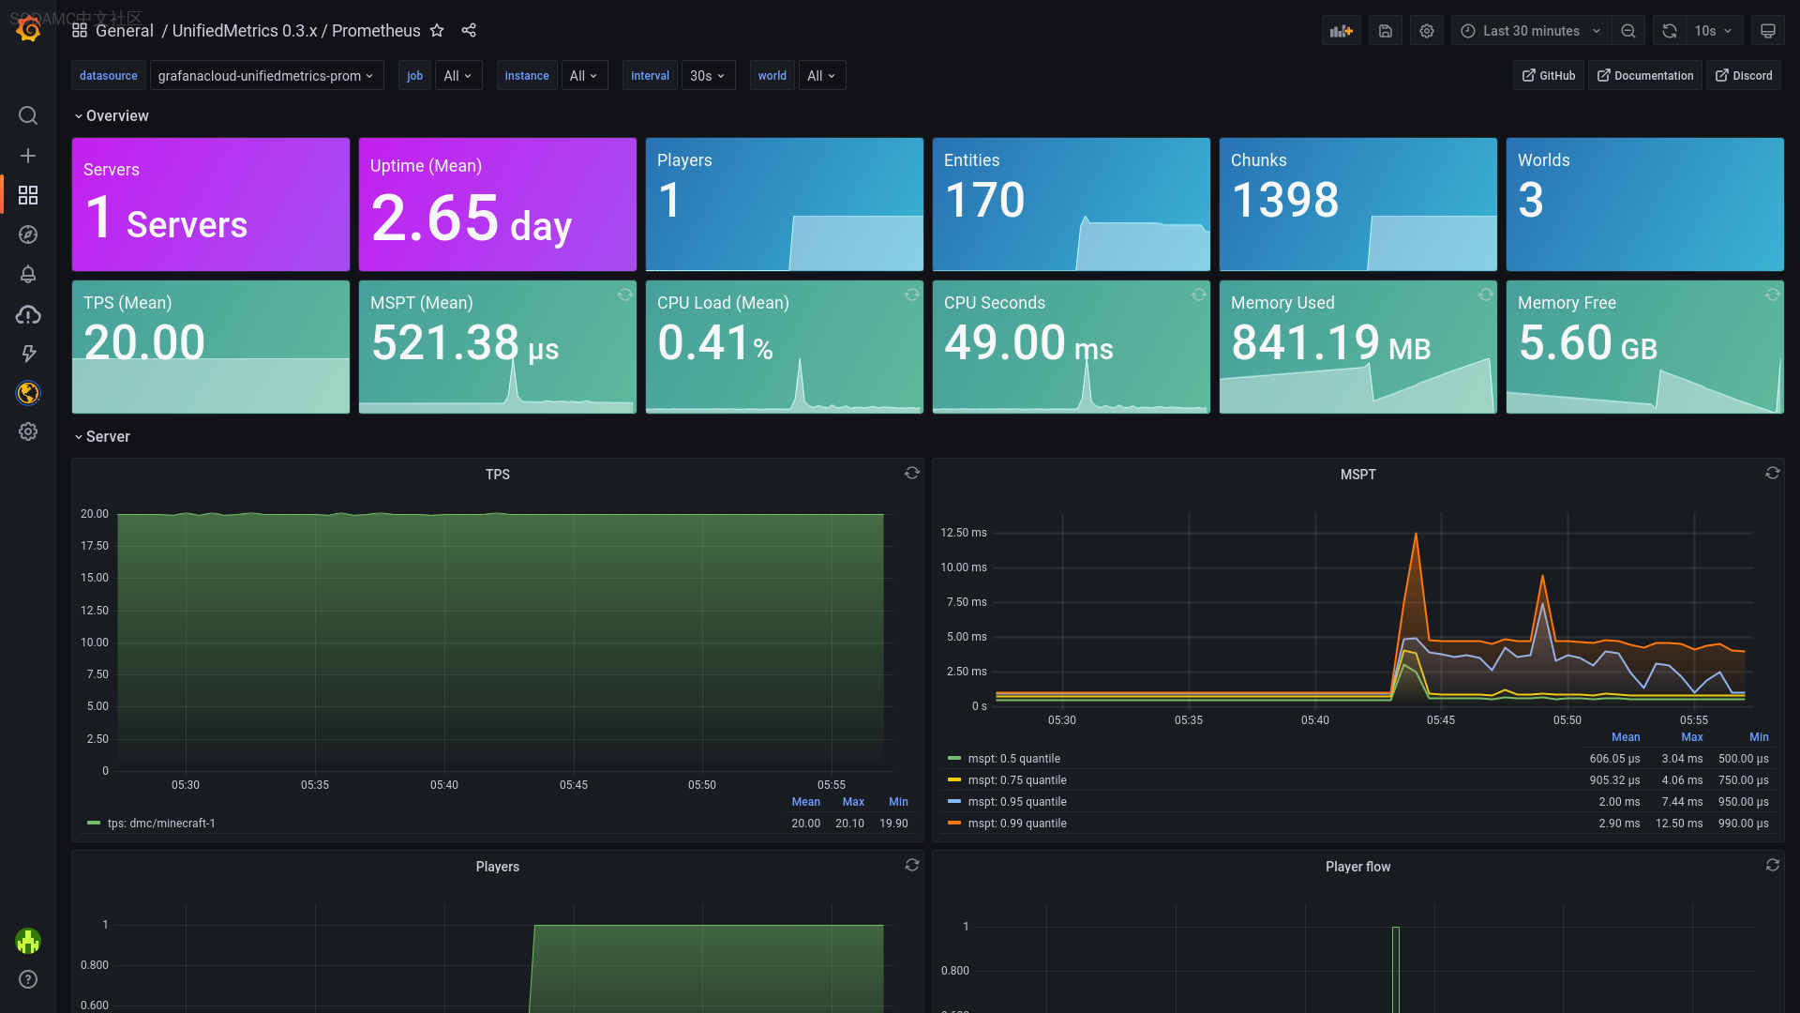
Task: Star the dashboard as favorite
Action: click(x=437, y=31)
